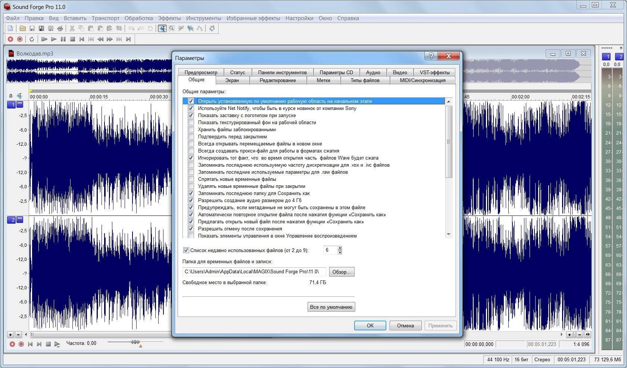Select the Edit tool in the toolbar

162,28
